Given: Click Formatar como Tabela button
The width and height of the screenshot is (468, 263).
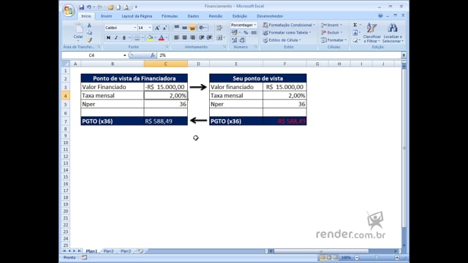Looking at the screenshot, I should click(x=287, y=32).
